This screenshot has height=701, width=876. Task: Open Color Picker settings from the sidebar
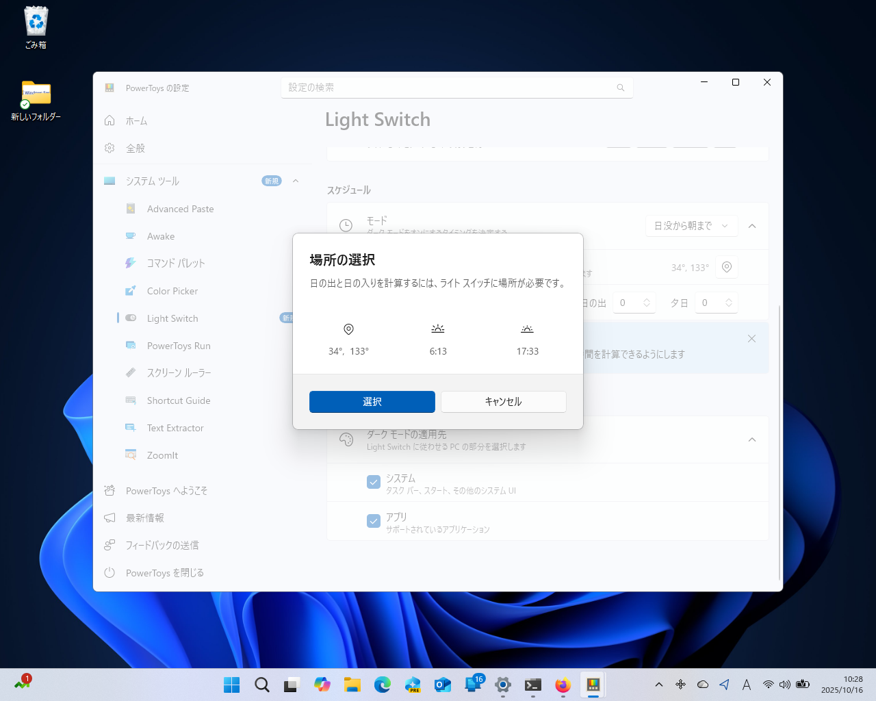point(172,290)
